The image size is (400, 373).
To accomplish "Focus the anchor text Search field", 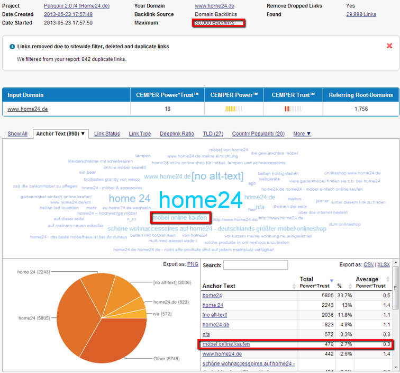I will tap(256, 265).
